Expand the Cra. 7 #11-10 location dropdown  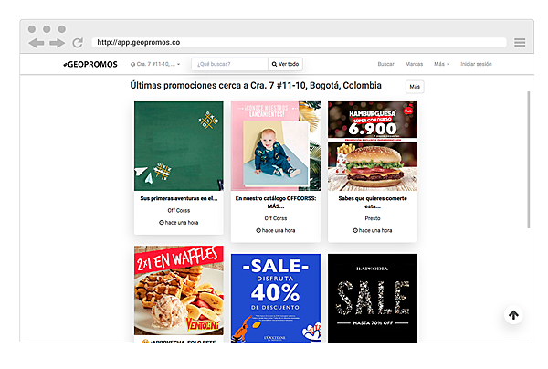click(155, 64)
